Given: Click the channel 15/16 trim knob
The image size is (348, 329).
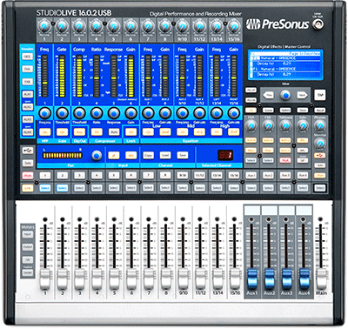Looking at the screenshot, I should pyautogui.click(x=234, y=26).
